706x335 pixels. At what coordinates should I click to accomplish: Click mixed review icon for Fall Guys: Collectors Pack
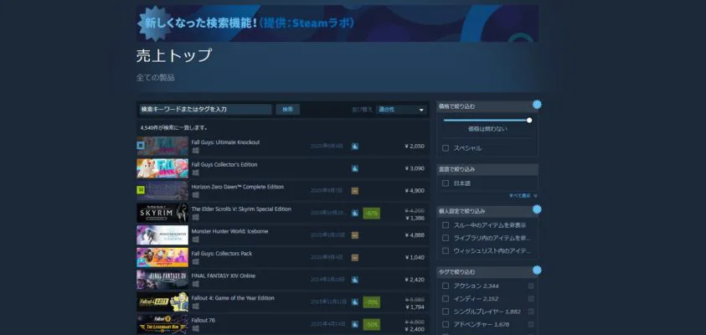(355, 258)
